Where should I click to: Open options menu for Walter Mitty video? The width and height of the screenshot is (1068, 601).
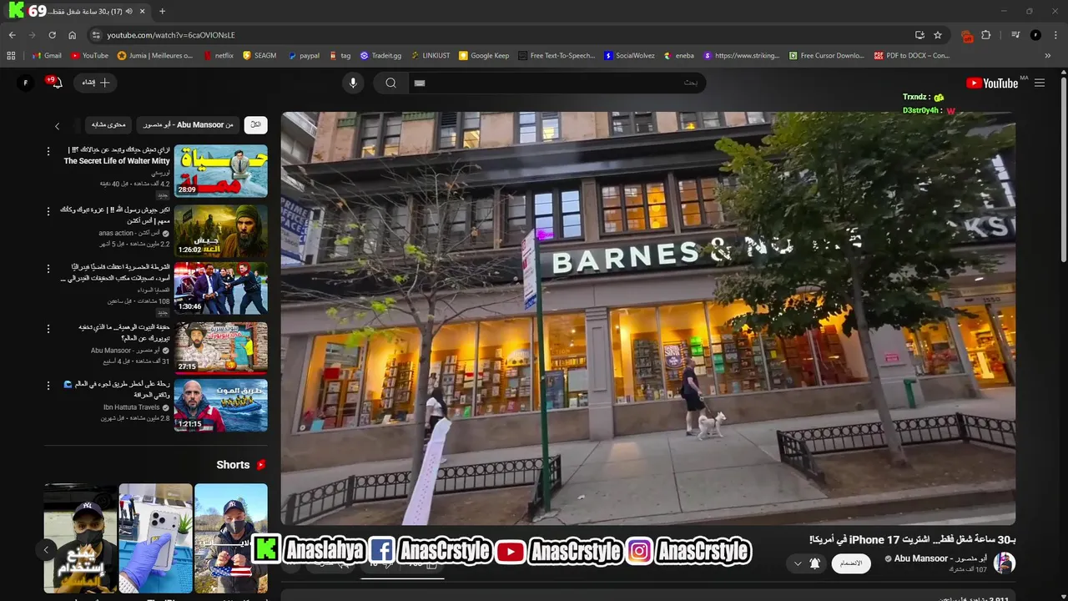click(x=48, y=151)
